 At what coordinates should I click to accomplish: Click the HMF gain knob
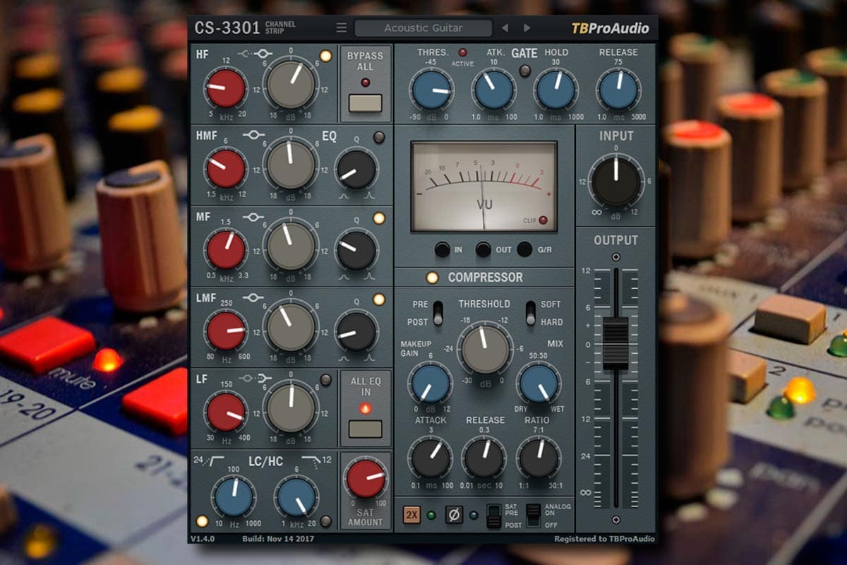click(291, 165)
